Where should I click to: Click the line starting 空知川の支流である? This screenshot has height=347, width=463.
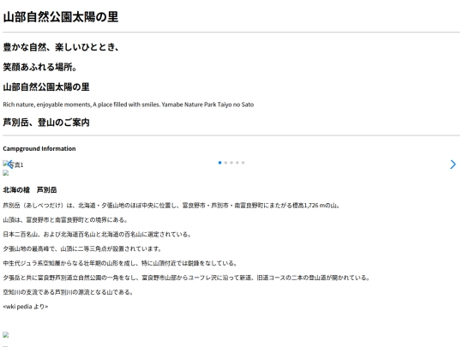pyautogui.click(x=69, y=292)
